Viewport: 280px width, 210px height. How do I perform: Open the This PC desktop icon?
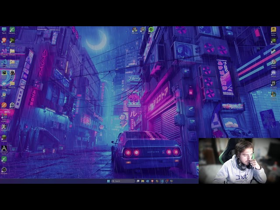4,30
